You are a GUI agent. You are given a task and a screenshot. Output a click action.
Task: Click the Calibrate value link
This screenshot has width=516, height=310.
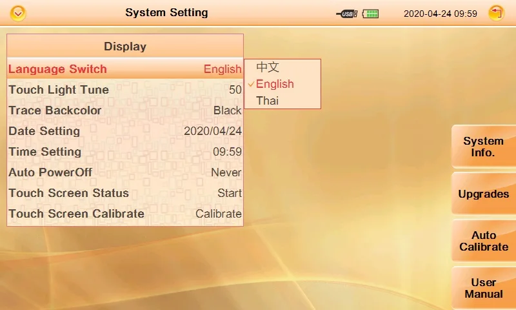(x=219, y=214)
